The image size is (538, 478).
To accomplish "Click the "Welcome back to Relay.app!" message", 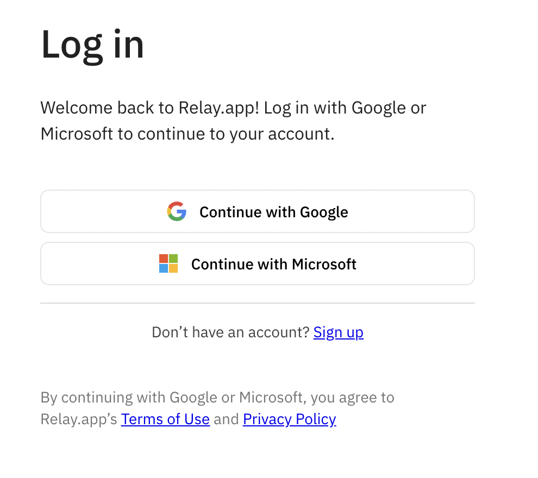I will click(151, 108).
